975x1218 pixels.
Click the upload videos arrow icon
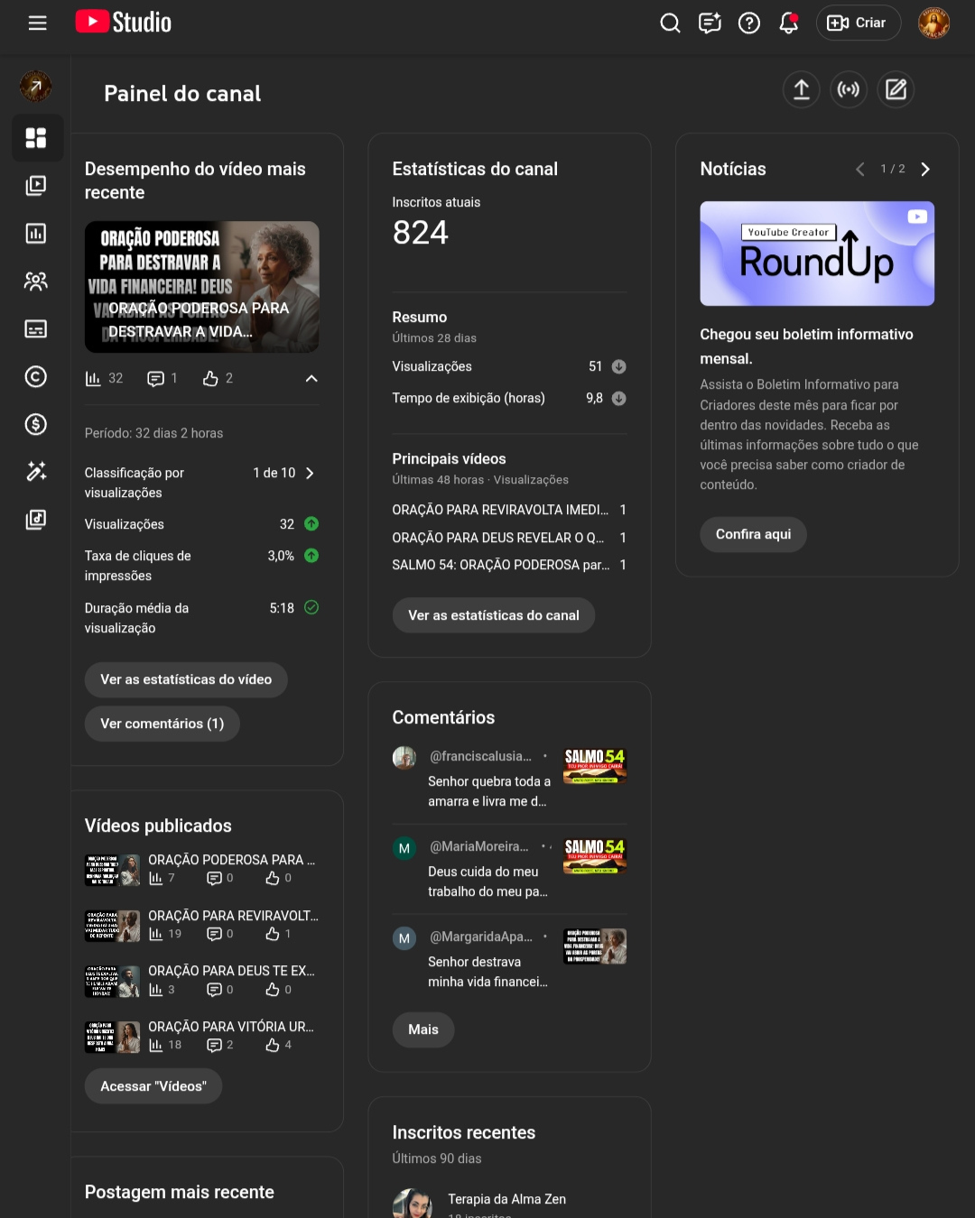[802, 89]
